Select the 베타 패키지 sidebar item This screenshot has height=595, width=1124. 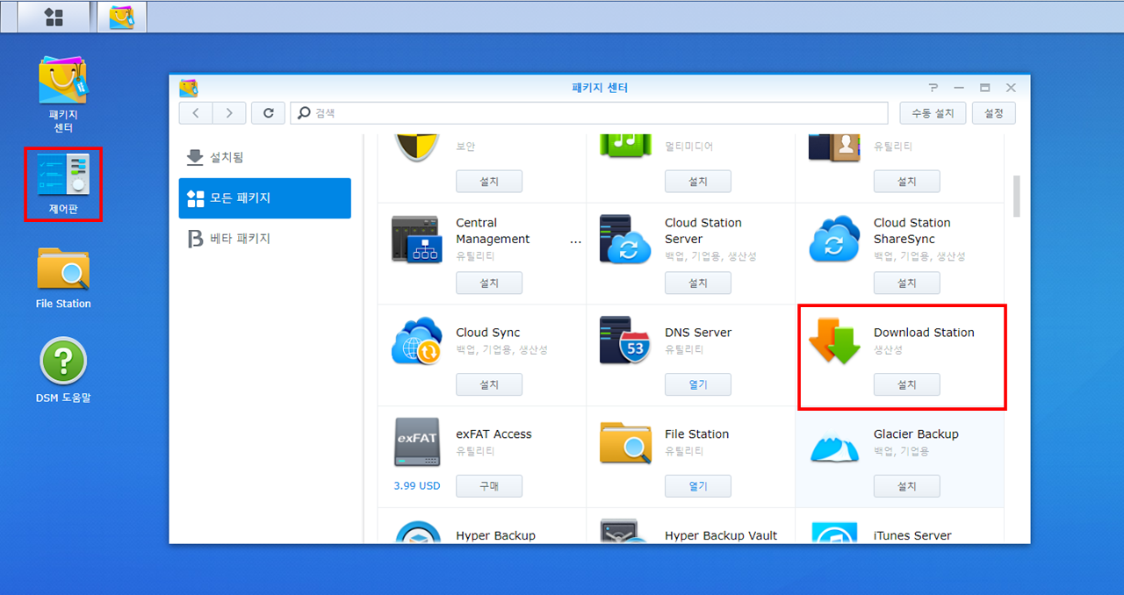(x=264, y=239)
